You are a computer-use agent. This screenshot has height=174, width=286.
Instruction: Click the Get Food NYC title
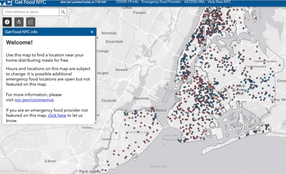tap(30, 2)
